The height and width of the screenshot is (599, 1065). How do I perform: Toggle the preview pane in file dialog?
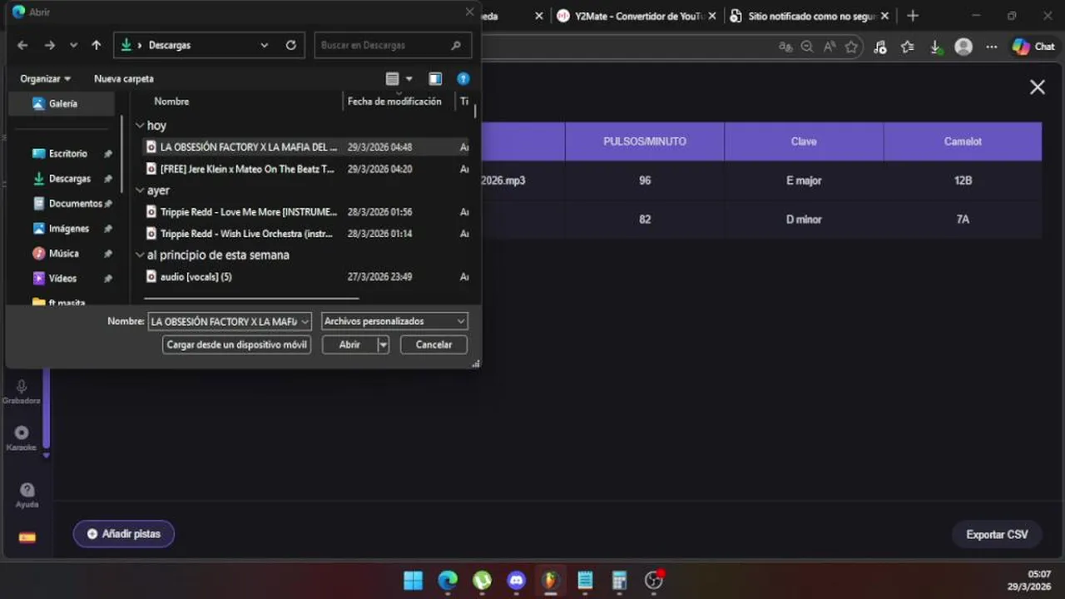click(435, 79)
